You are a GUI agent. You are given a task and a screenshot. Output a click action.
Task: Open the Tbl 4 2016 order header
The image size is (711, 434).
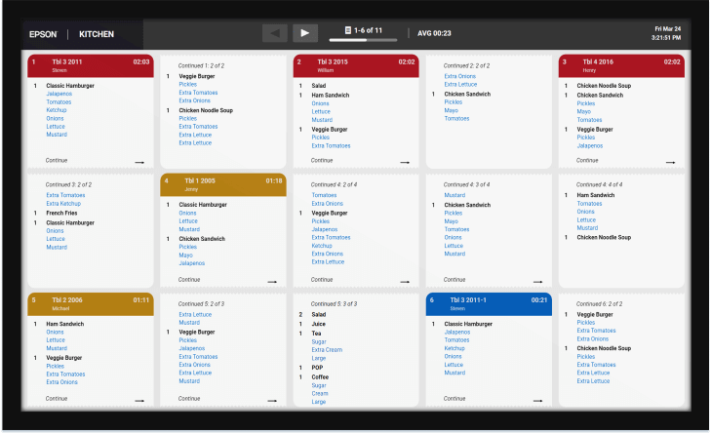(x=620, y=64)
